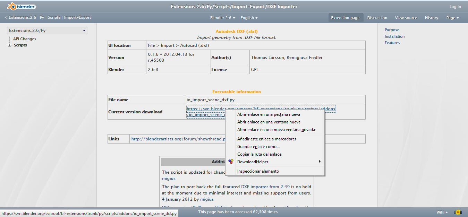Jump to the Features section link
Image resolution: width=468 pixels, height=217 pixels.
(x=392, y=43)
